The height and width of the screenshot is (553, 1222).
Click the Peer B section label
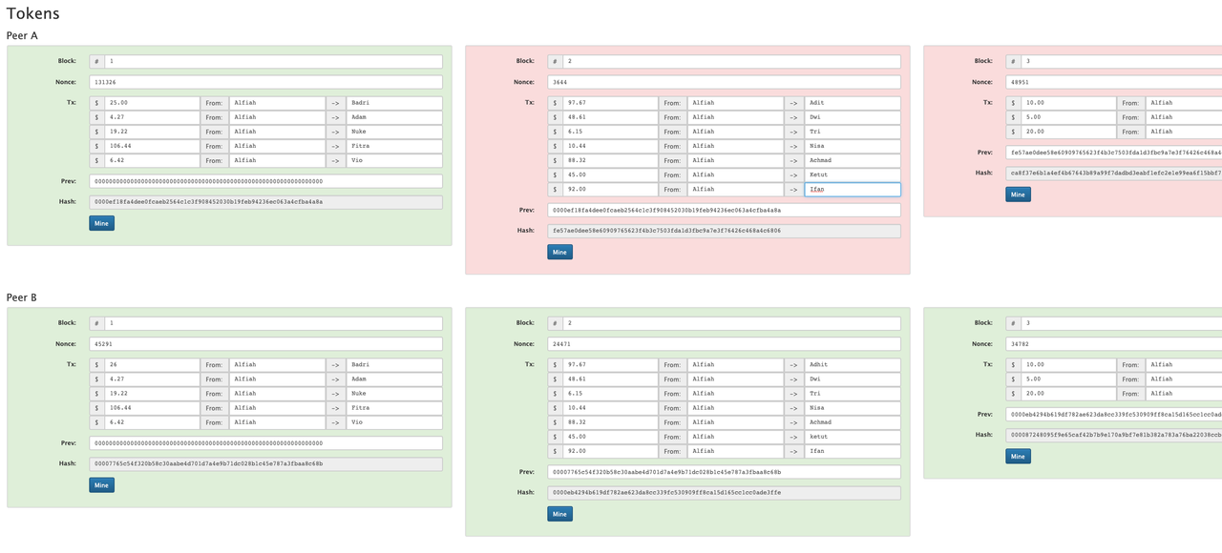tap(22, 297)
